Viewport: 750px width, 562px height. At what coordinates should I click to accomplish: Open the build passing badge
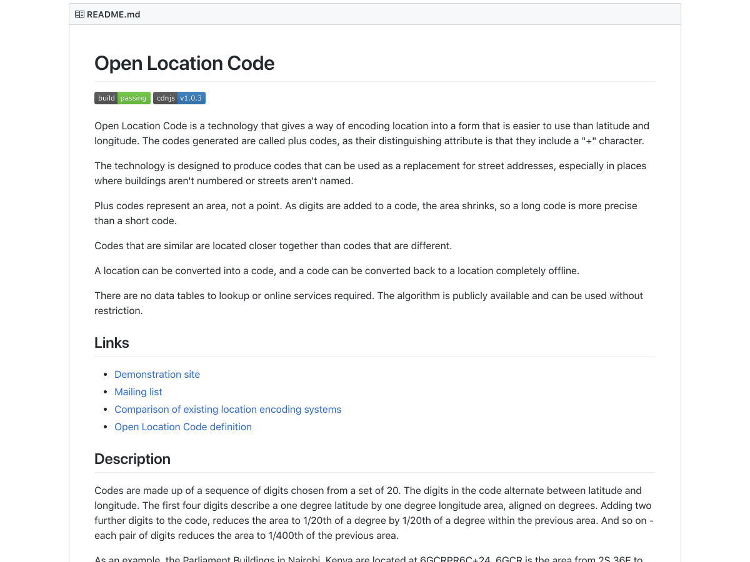click(x=122, y=98)
